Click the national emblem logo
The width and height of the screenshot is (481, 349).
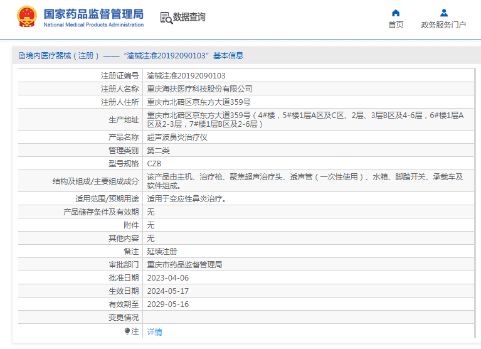(27, 16)
